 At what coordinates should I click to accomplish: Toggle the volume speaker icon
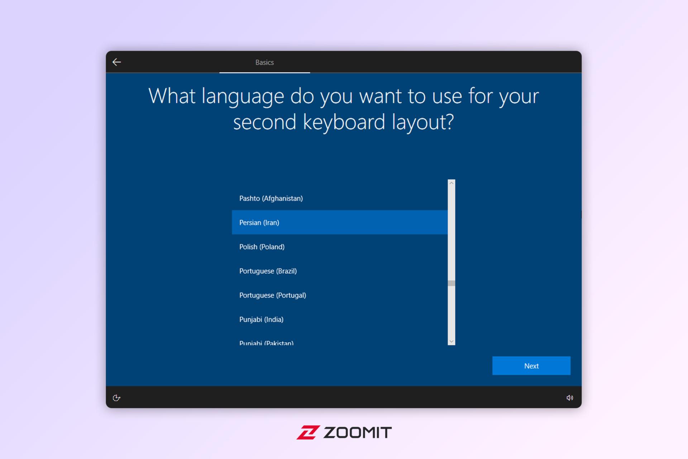(569, 398)
